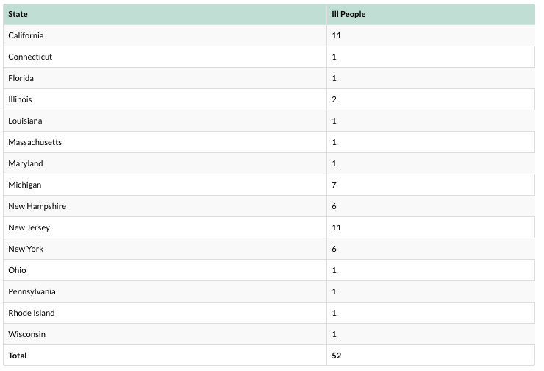
Task: Select the New Hampshire state cell
Action: pyautogui.click(x=37, y=206)
